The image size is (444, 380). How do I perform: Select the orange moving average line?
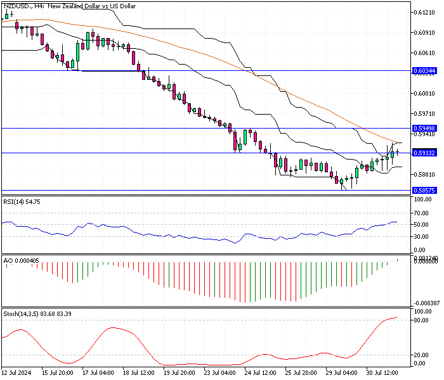[190, 48]
